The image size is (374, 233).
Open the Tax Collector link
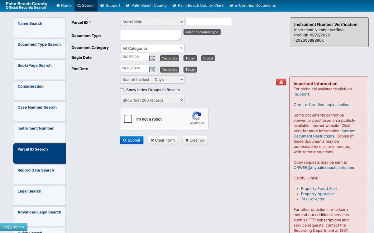point(313,199)
